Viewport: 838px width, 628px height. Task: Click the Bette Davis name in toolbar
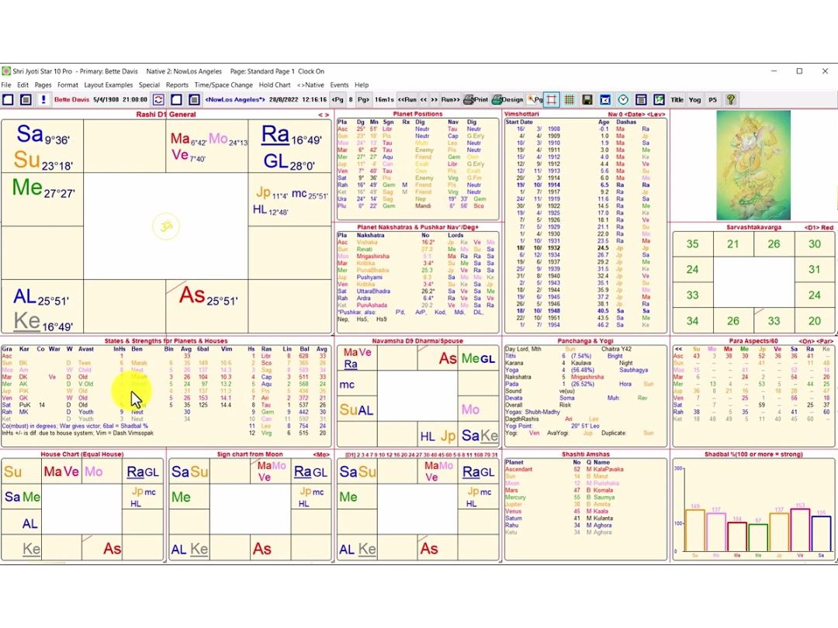tap(71, 100)
